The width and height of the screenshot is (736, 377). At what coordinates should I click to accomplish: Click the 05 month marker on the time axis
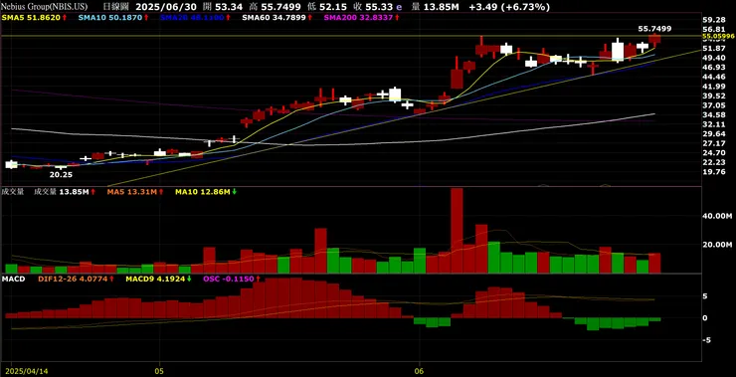pyautogui.click(x=159, y=370)
